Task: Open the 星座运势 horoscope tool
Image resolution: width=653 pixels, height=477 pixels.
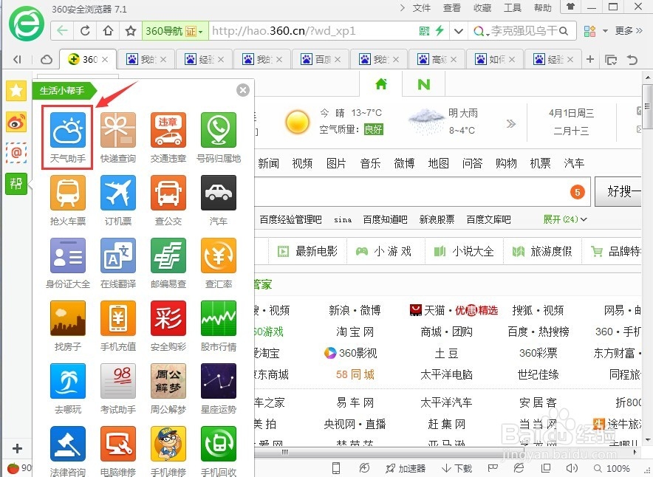Action: point(219,388)
